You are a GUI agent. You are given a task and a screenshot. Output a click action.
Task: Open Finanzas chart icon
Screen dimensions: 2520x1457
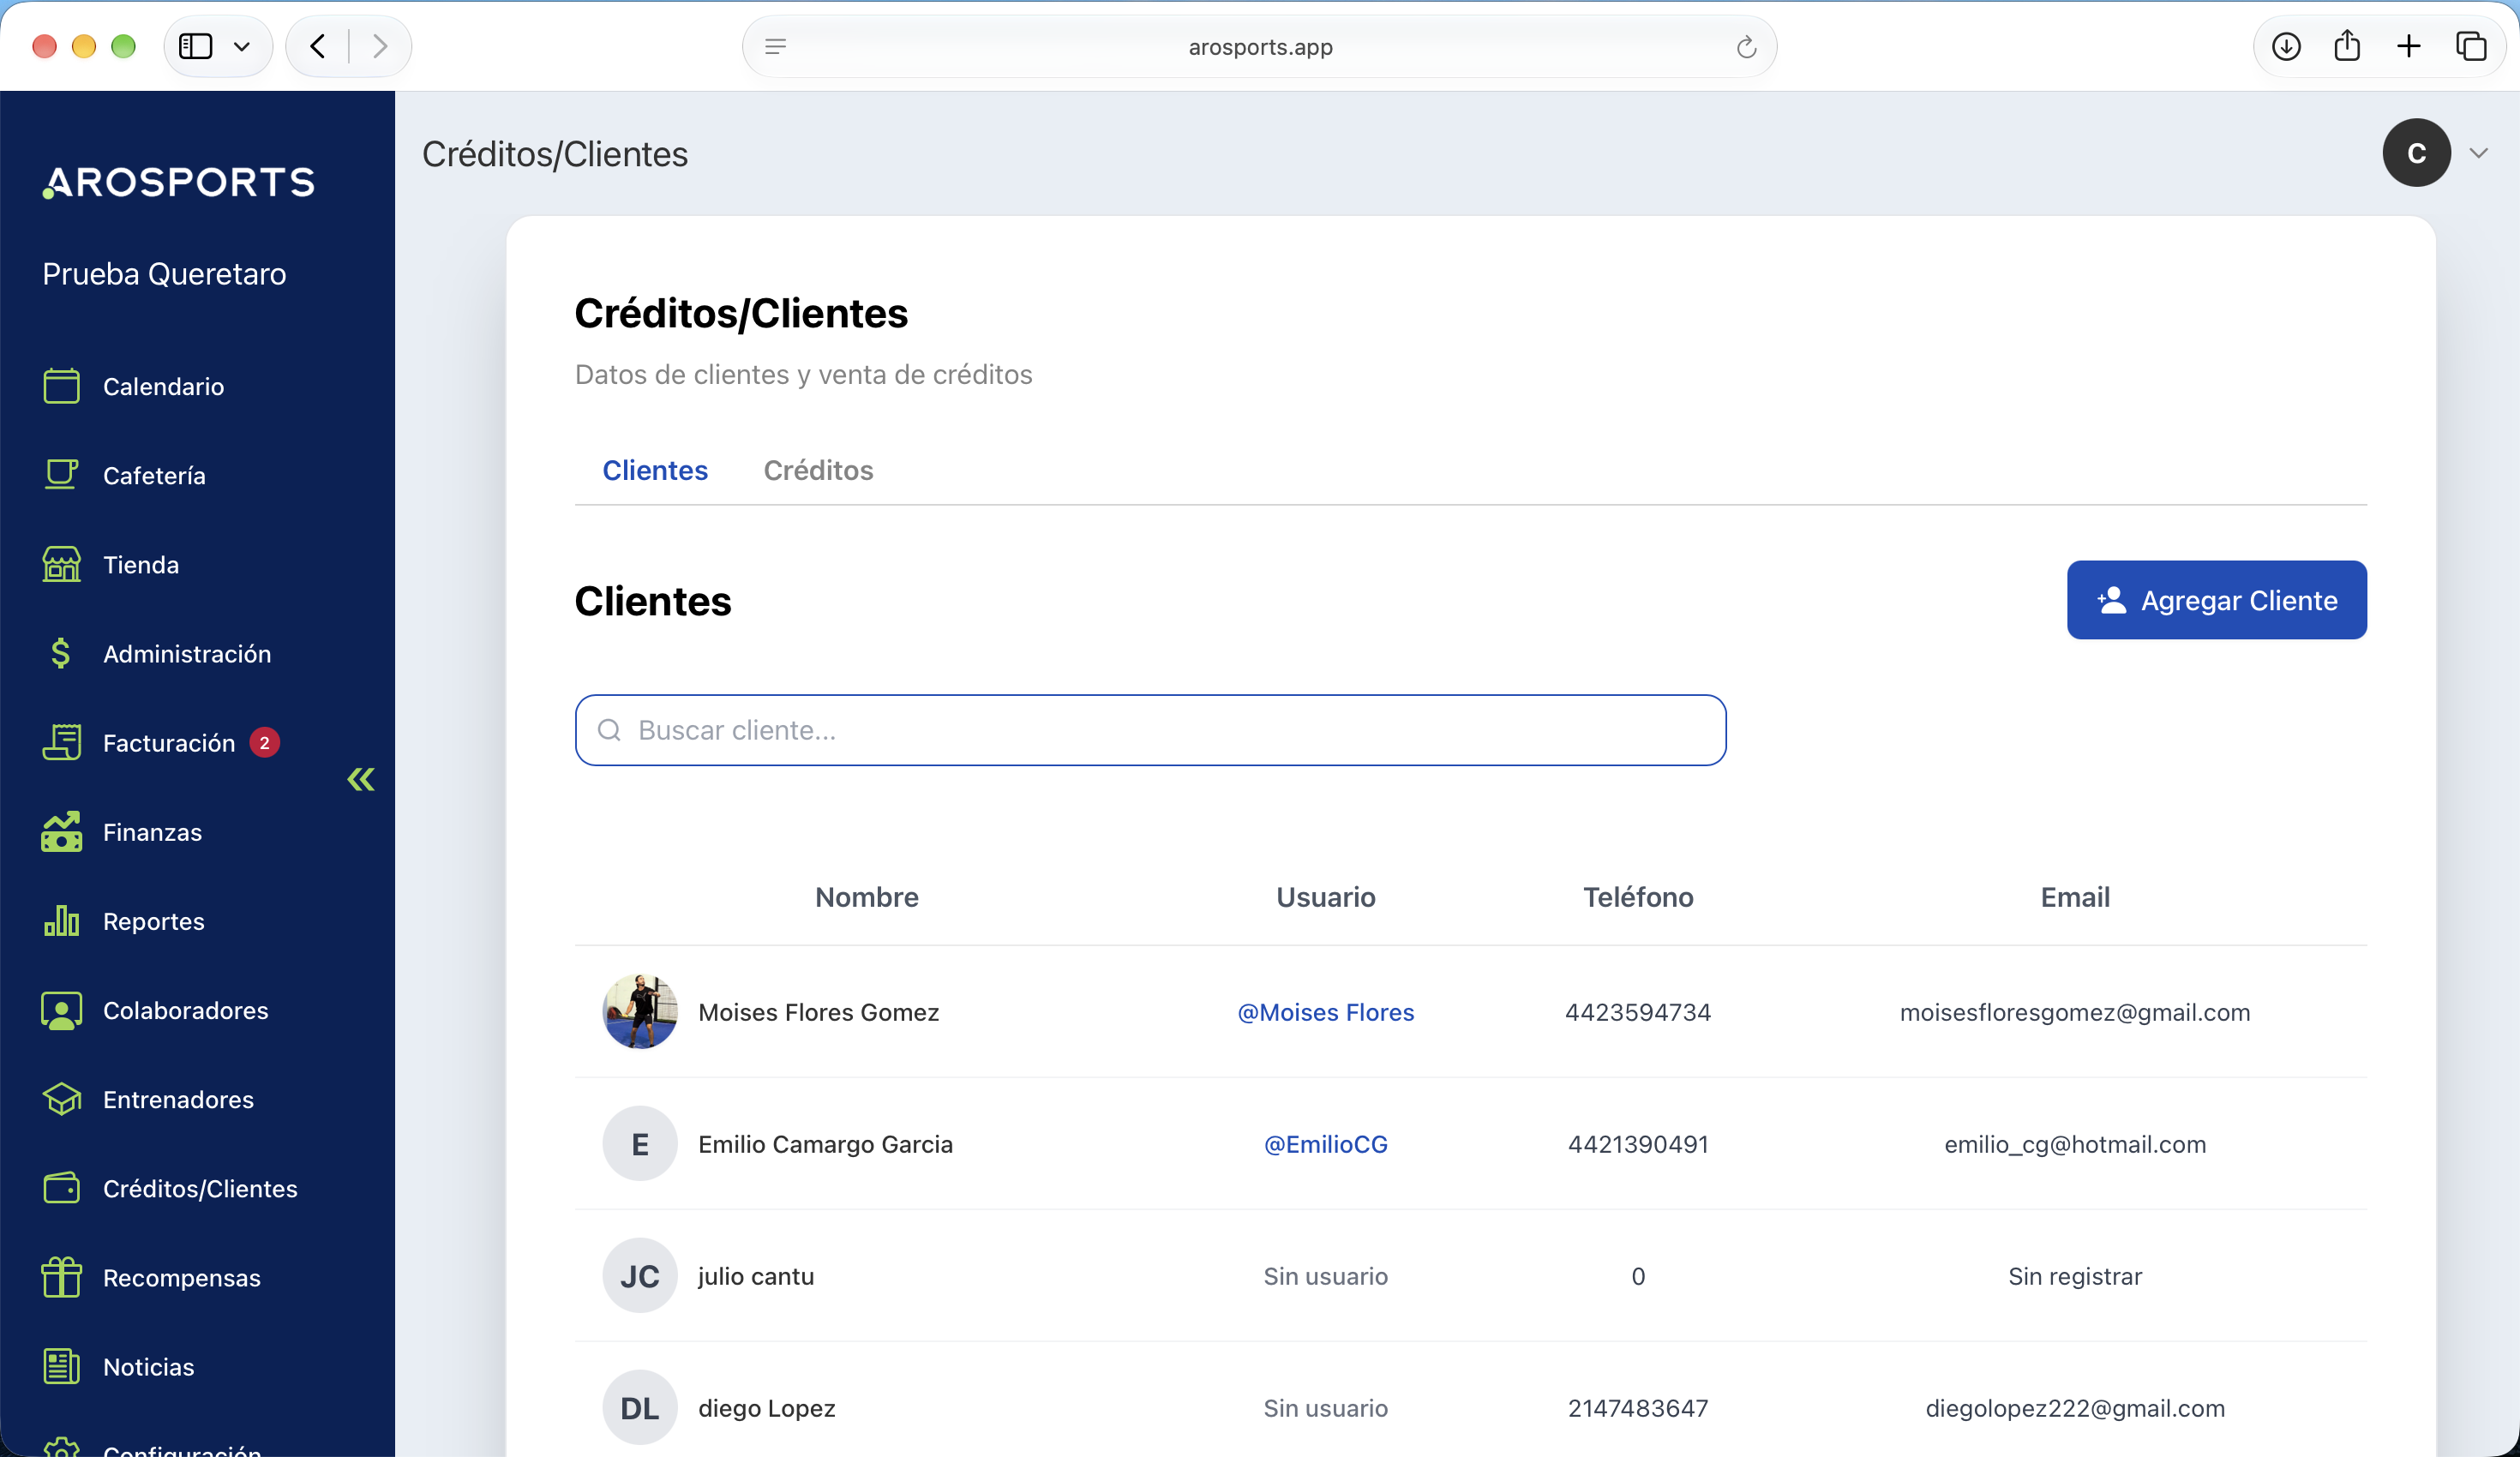point(61,831)
